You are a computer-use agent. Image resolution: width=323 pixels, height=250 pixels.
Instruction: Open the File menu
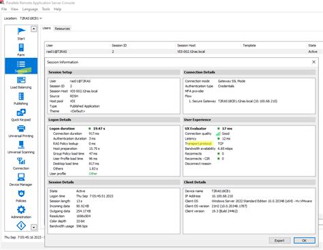[4, 9]
